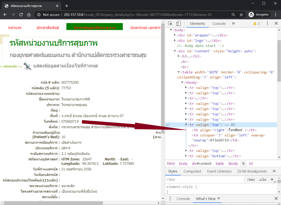Expand the div id="logo" node

click(x=175, y=41)
